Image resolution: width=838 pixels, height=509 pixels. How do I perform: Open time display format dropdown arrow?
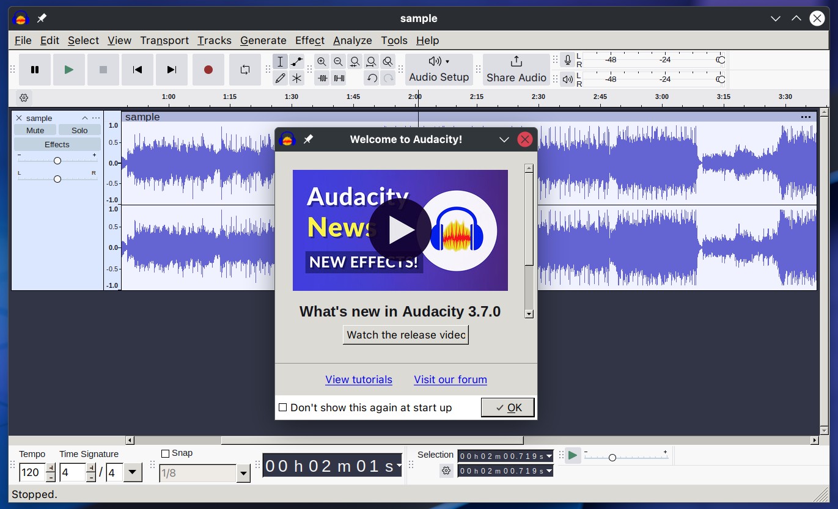[399, 466]
